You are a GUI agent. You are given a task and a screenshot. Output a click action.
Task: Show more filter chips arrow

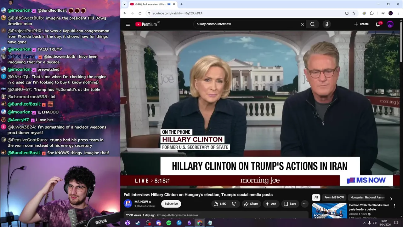pos(391,199)
